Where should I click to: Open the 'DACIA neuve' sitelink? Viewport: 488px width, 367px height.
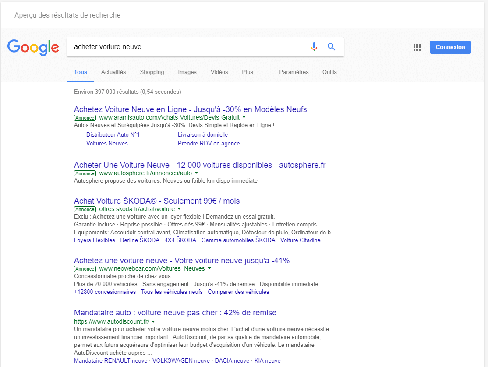[232, 361]
